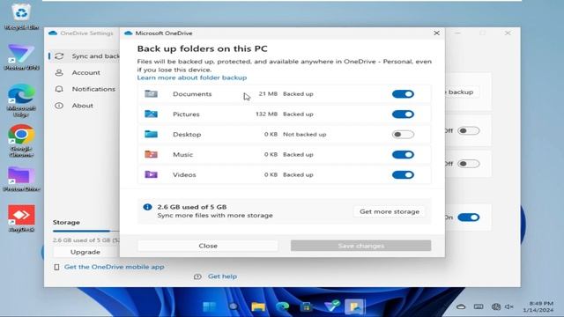Image resolution: width=564 pixels, height=317 pixels.
Task: Click OneDrive cloud icon in system tray
Action: click(x=461, y=306)
